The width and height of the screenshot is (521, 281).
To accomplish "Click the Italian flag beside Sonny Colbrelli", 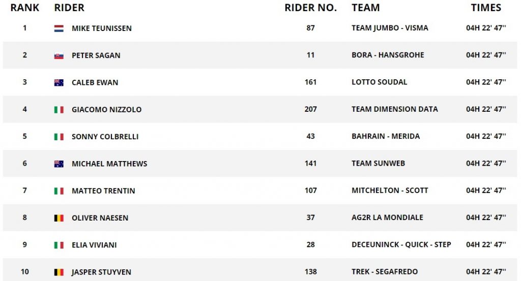I will (x=59, y=137).
